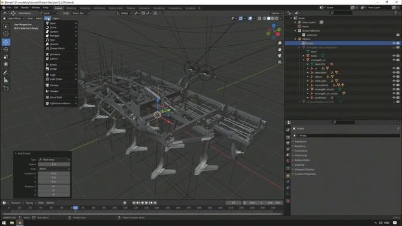Switch perspective/orthographic grid icon in the viewport

click(280, 62)
